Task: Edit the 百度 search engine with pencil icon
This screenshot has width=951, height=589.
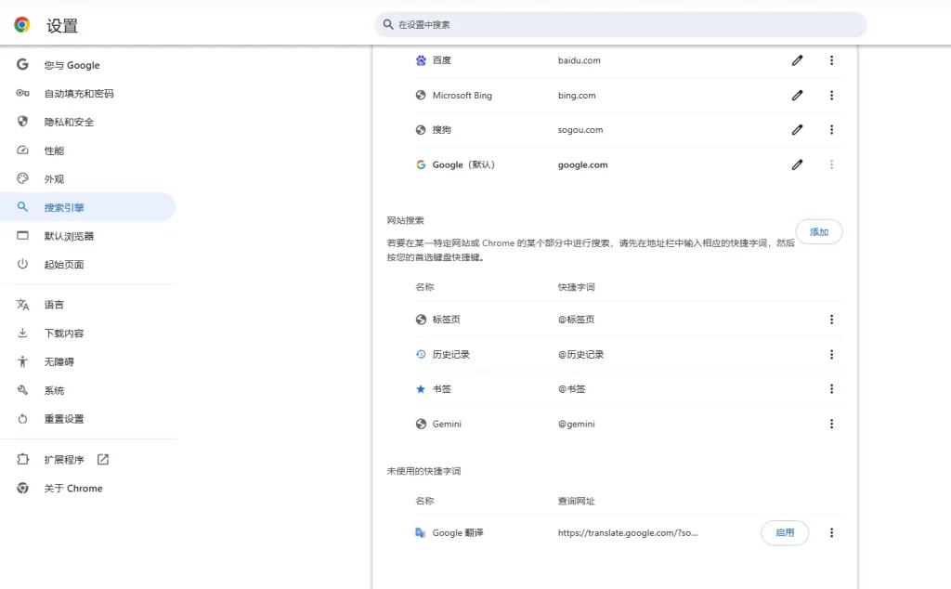Action: click(797, 60)
